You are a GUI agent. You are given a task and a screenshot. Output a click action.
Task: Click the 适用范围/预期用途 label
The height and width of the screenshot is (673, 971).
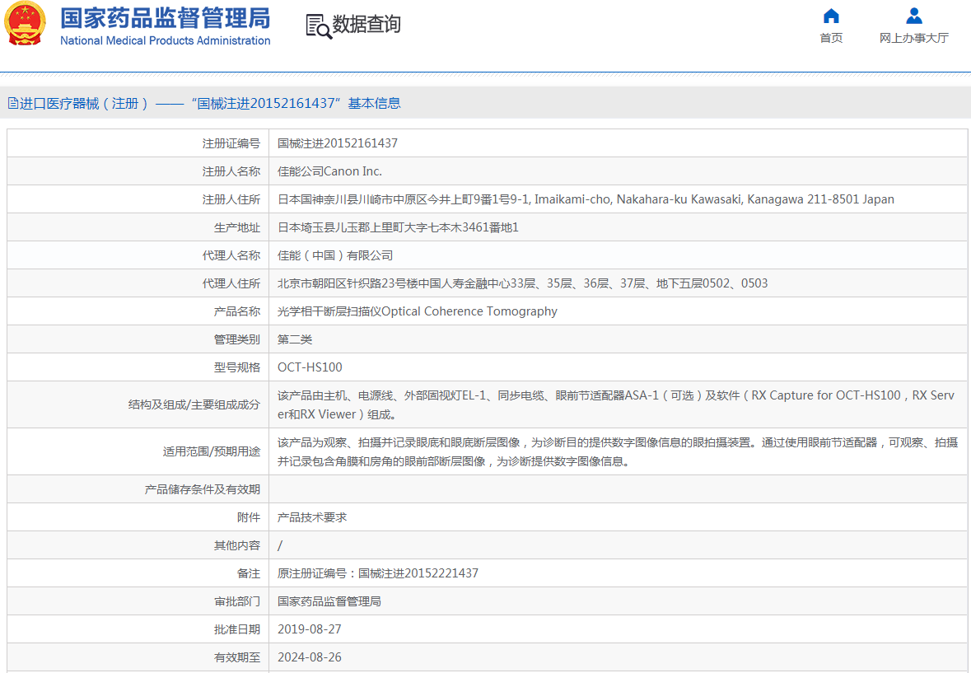tap(212, 451)
